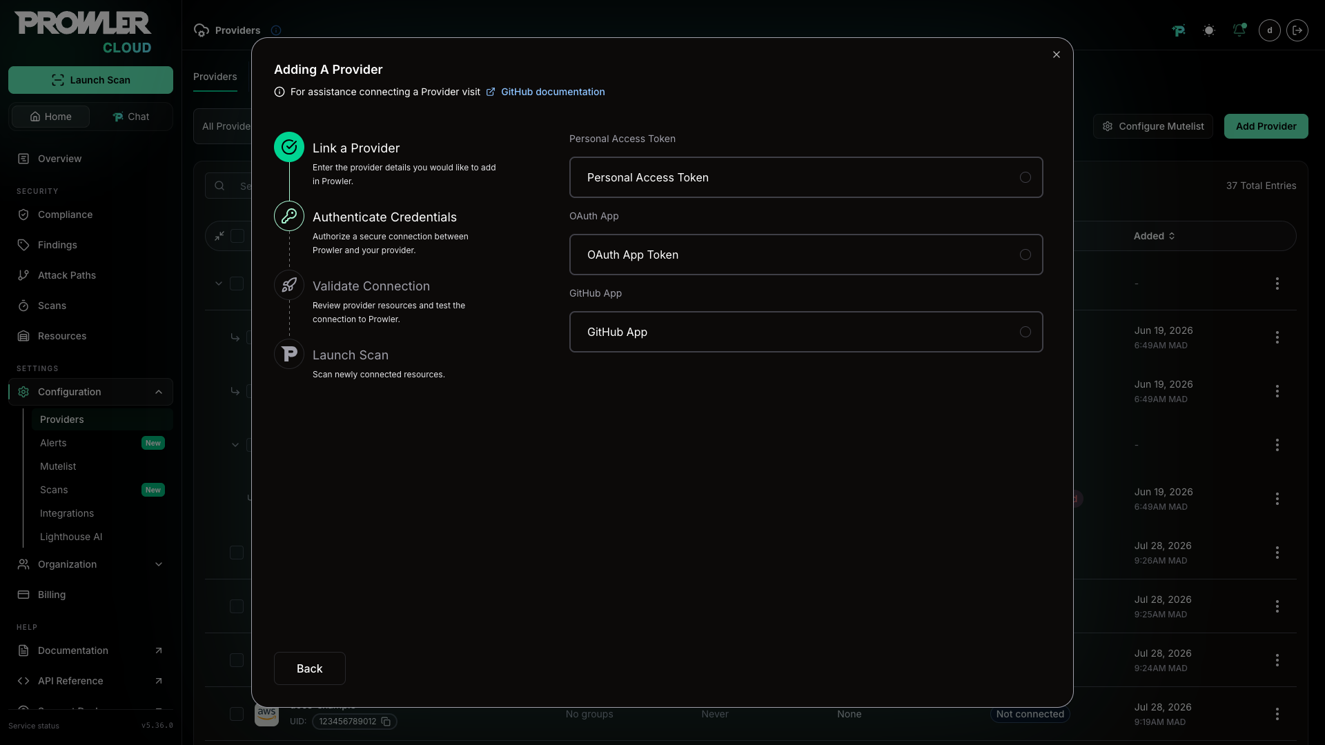Select Integrations under Configuration
Image resolution: width=1325 pixels, height=745 pixels.
[102, 513]
